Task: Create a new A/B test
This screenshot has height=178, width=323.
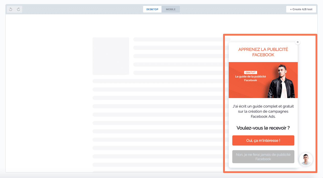Action: [x=301, y=9]
